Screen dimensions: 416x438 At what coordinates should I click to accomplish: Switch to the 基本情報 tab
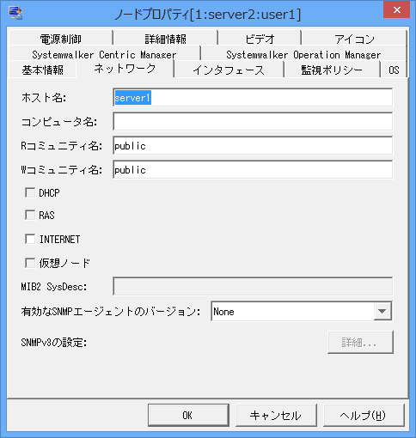42,70
